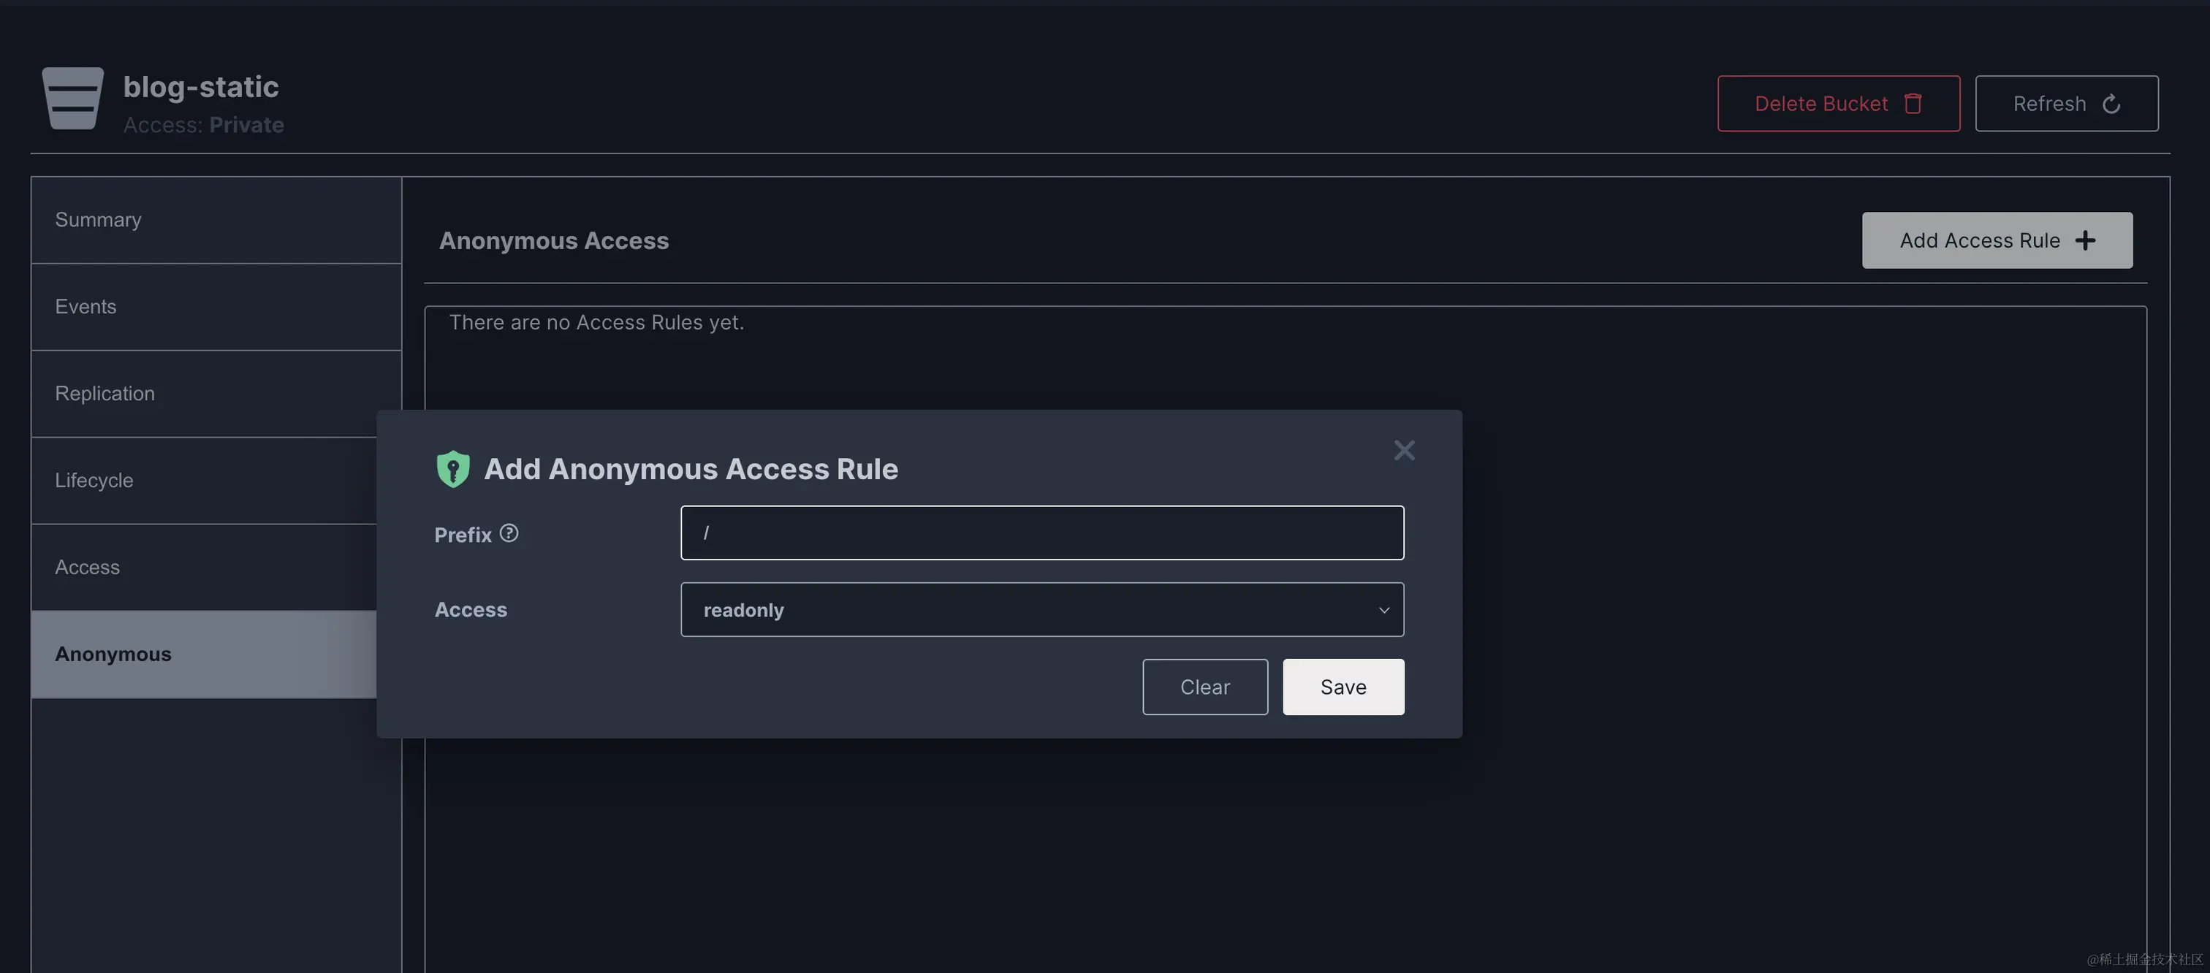Click the plus icon on Add Access Rule
Image resolution: width=2210 pixels, height=973 pixels.
(2085, 241)
